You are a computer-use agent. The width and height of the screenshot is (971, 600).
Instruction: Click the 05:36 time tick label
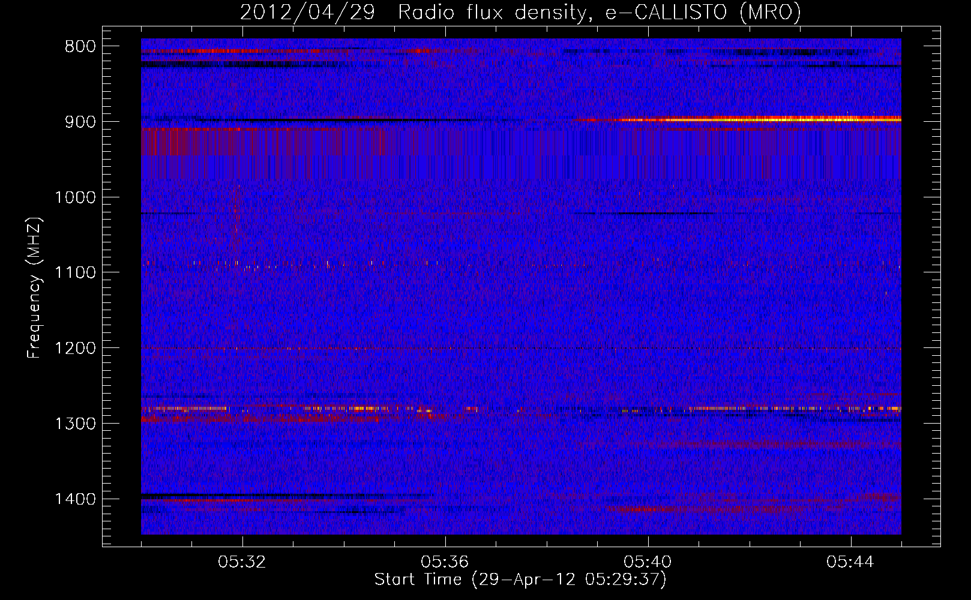[445, 562]
